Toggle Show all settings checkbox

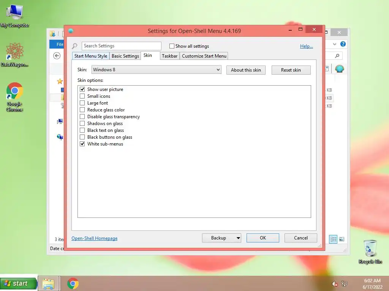coord(172,46)
